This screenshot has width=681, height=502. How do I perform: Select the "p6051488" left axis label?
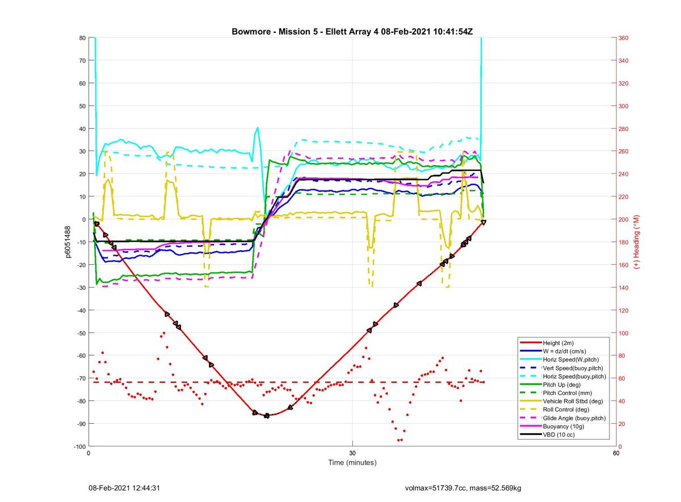click(x=68, y=242)
